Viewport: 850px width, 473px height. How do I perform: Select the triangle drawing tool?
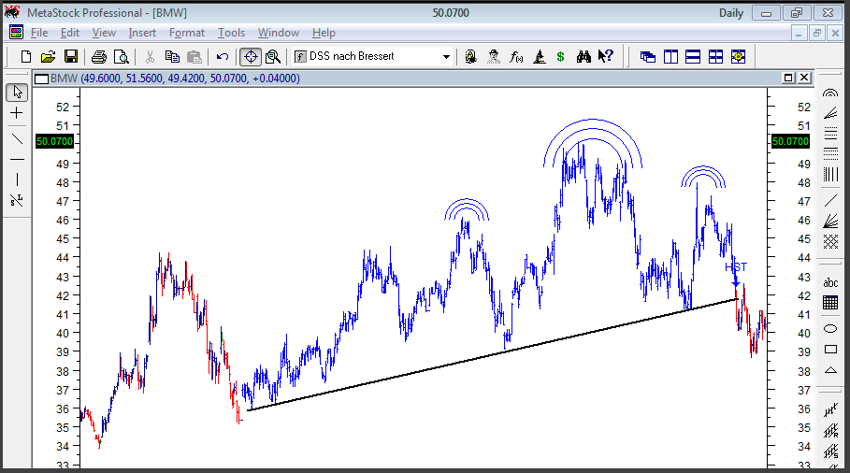click(830, 370)
